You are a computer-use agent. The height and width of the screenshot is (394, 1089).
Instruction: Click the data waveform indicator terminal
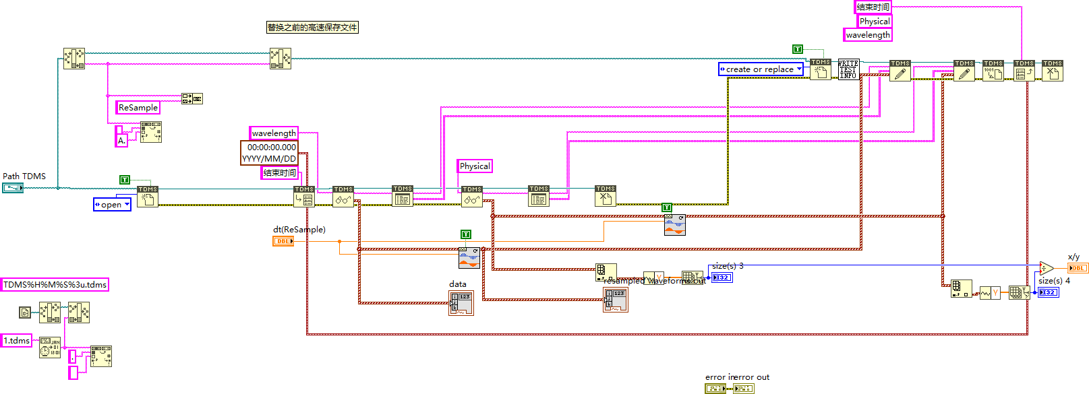462,303
